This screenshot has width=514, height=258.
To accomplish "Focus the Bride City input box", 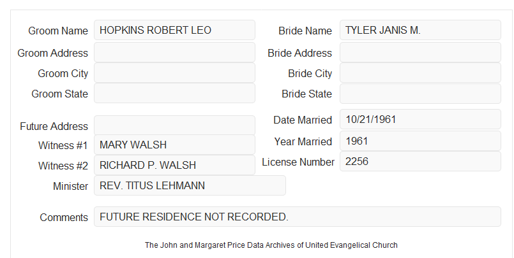I will pos(420,73).
